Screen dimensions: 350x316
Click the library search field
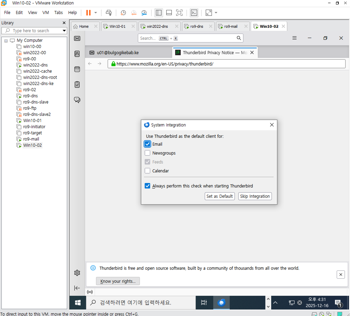click(x=34, y=30)
